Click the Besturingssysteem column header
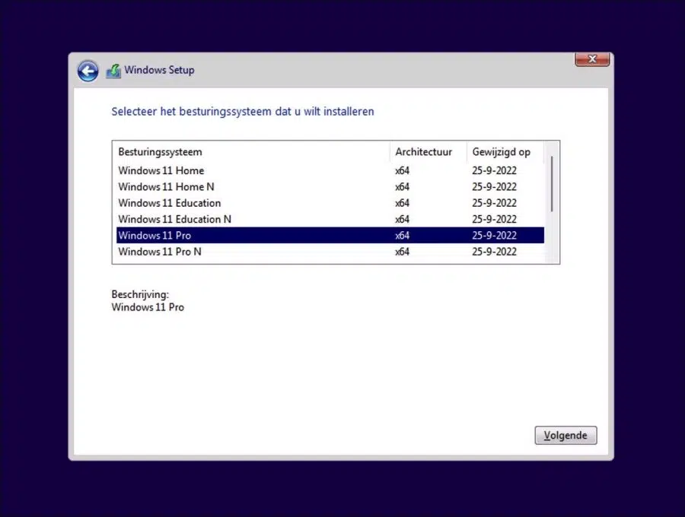Viewport: 685px width, 517px height. pos(251,152)
